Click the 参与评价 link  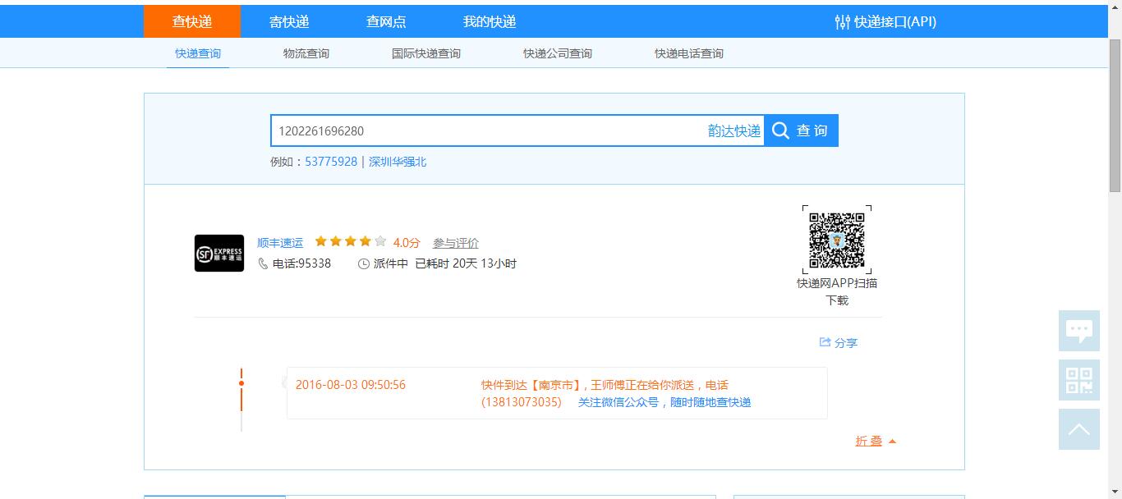click(456, 243)
